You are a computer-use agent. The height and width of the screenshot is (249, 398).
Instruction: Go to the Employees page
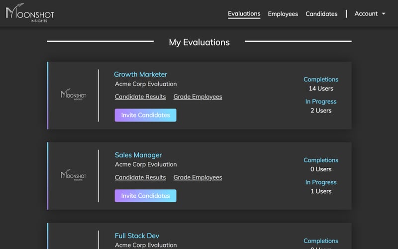click(283, 14)
